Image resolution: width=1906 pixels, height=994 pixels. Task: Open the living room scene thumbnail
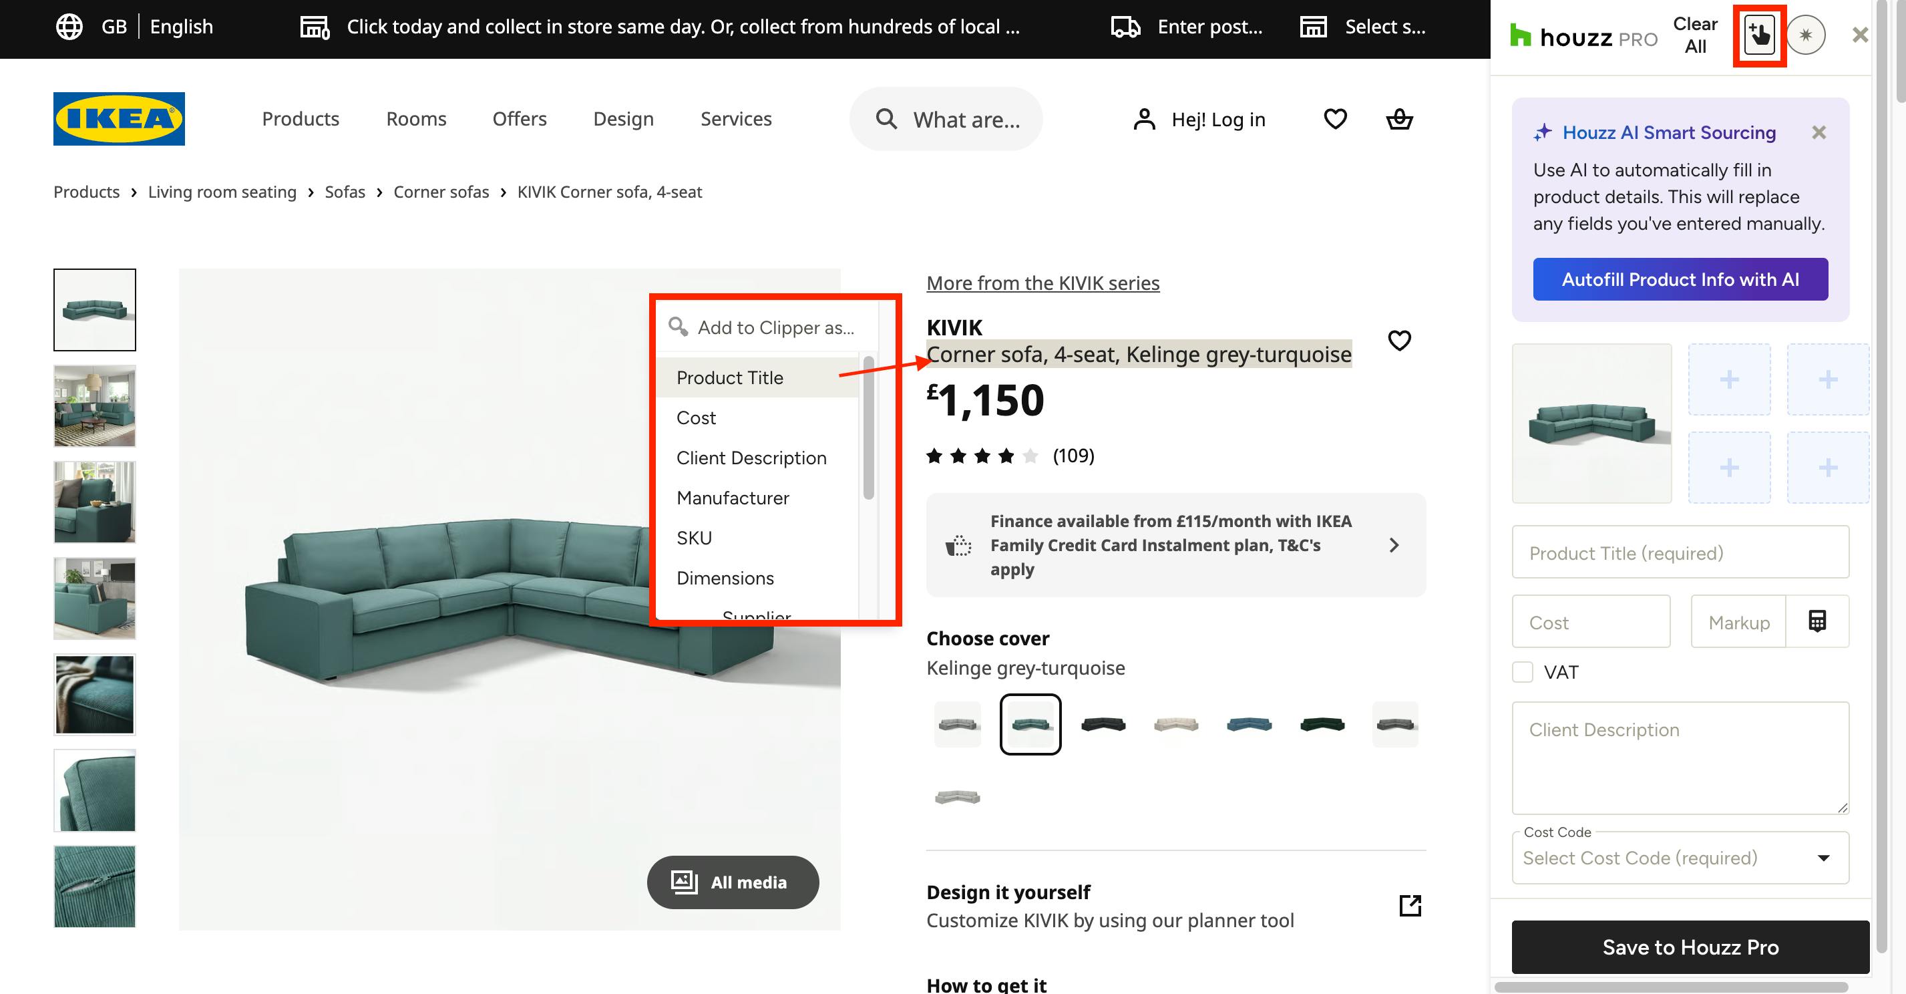95,405
